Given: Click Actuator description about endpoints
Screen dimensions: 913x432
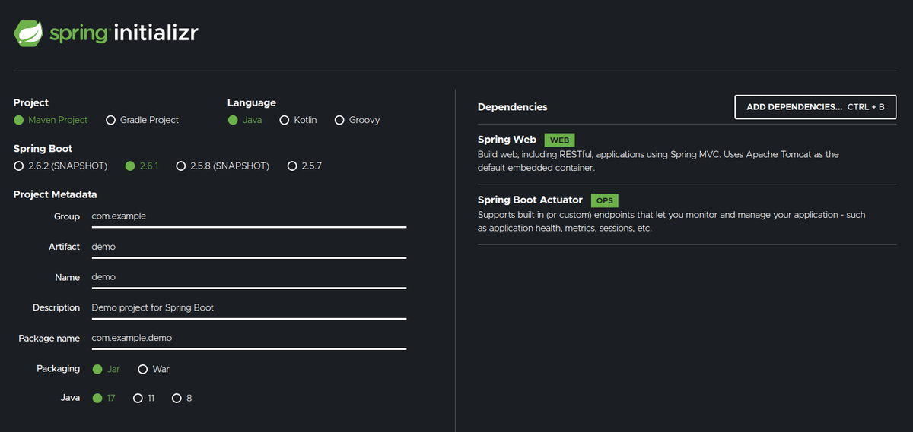Looking at the screenshot, I should (x=671, y=222).
